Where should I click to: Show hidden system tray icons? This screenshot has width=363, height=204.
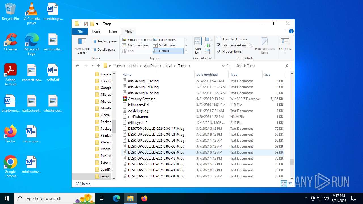[x=306, y=198]
